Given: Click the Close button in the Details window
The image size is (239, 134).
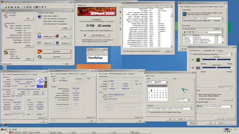Looking at the screenshot, I should (x=168, y=51).
